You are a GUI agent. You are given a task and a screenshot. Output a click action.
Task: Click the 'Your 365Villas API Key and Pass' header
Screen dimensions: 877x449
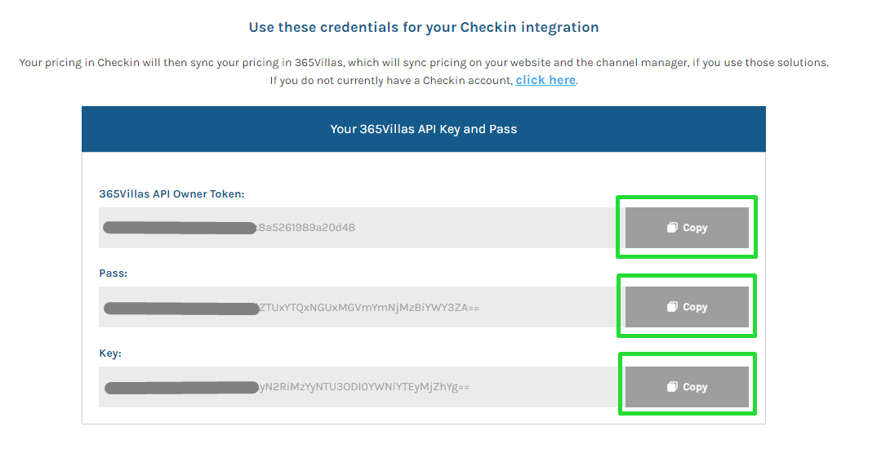[x=424, y=129]
